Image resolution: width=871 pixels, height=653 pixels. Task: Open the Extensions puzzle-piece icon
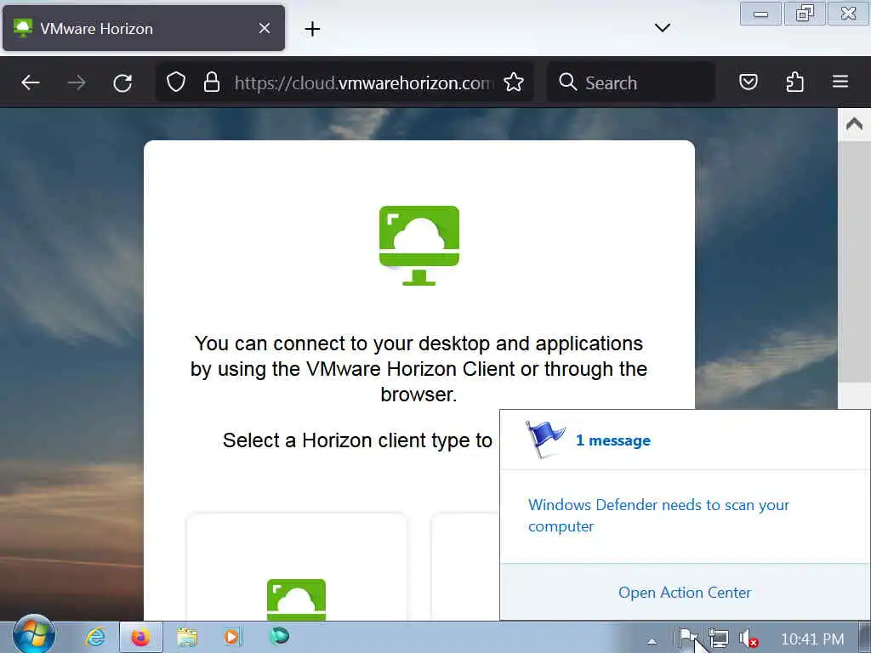[795, 82]
